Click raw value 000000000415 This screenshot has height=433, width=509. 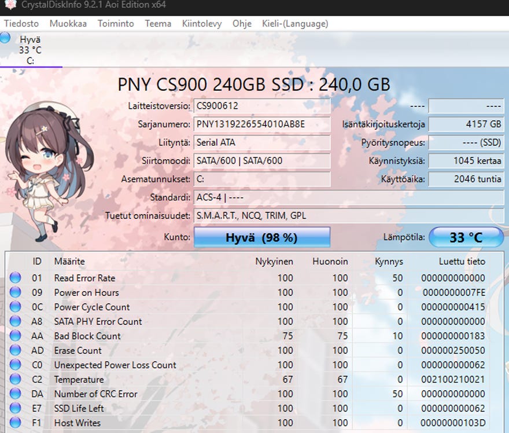pos(453,307)
